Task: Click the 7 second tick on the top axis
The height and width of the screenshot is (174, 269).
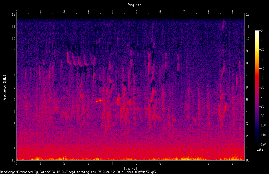Action: [x=184, y=12]
